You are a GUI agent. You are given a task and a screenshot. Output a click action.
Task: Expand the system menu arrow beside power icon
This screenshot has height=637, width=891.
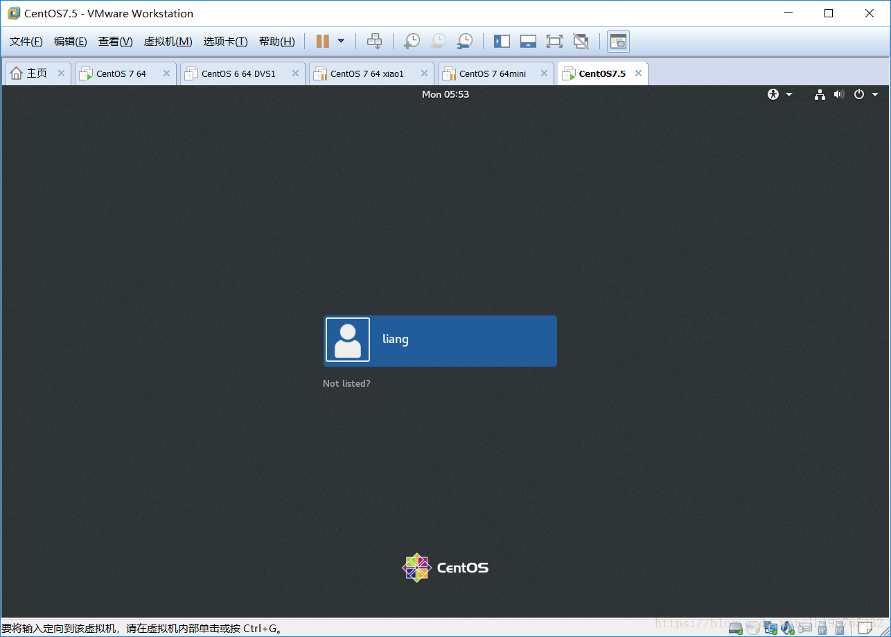click(875, 94)
